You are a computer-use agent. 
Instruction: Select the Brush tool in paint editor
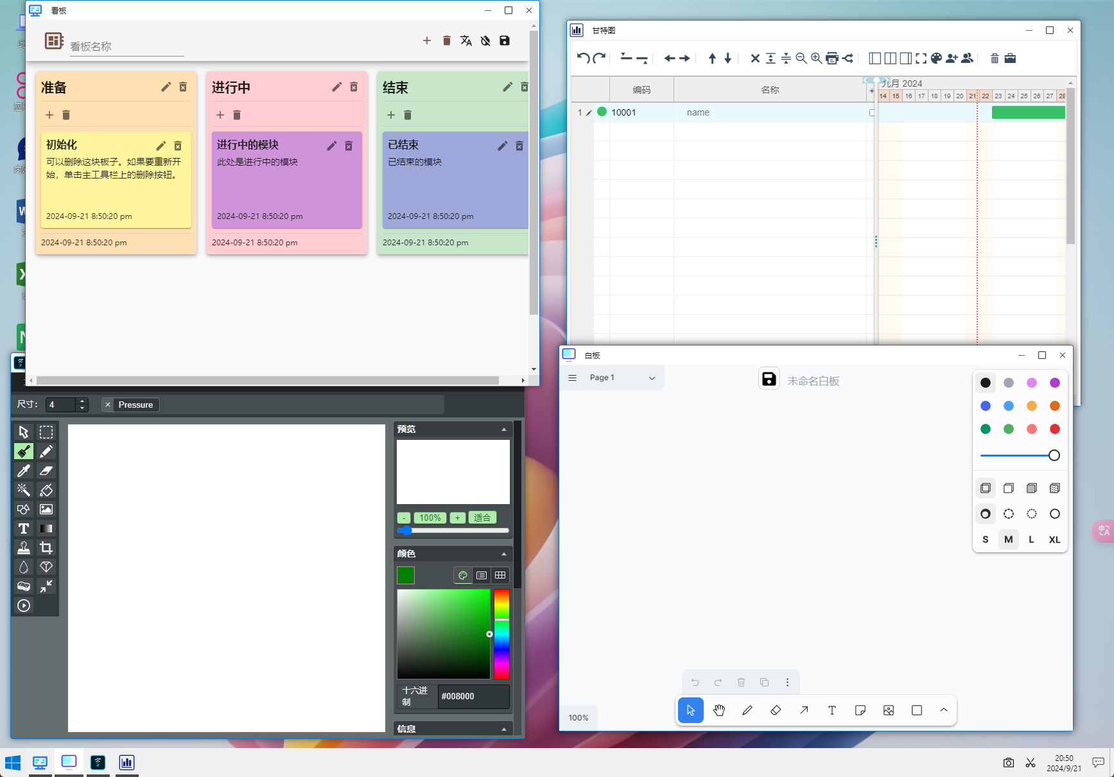(x=24, y=451)
